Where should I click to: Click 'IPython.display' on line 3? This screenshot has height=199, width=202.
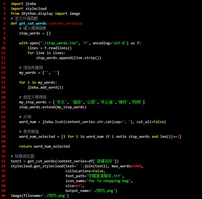(37, 14)
